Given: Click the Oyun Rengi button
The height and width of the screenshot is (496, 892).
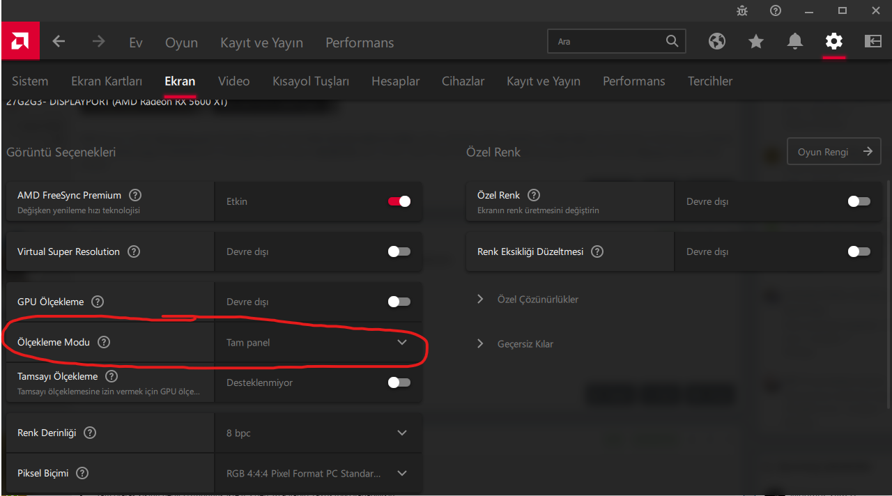Looking at the screenshot, I should [x=834, y=151].
